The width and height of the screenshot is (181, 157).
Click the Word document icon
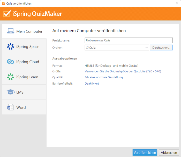(11, 107)
